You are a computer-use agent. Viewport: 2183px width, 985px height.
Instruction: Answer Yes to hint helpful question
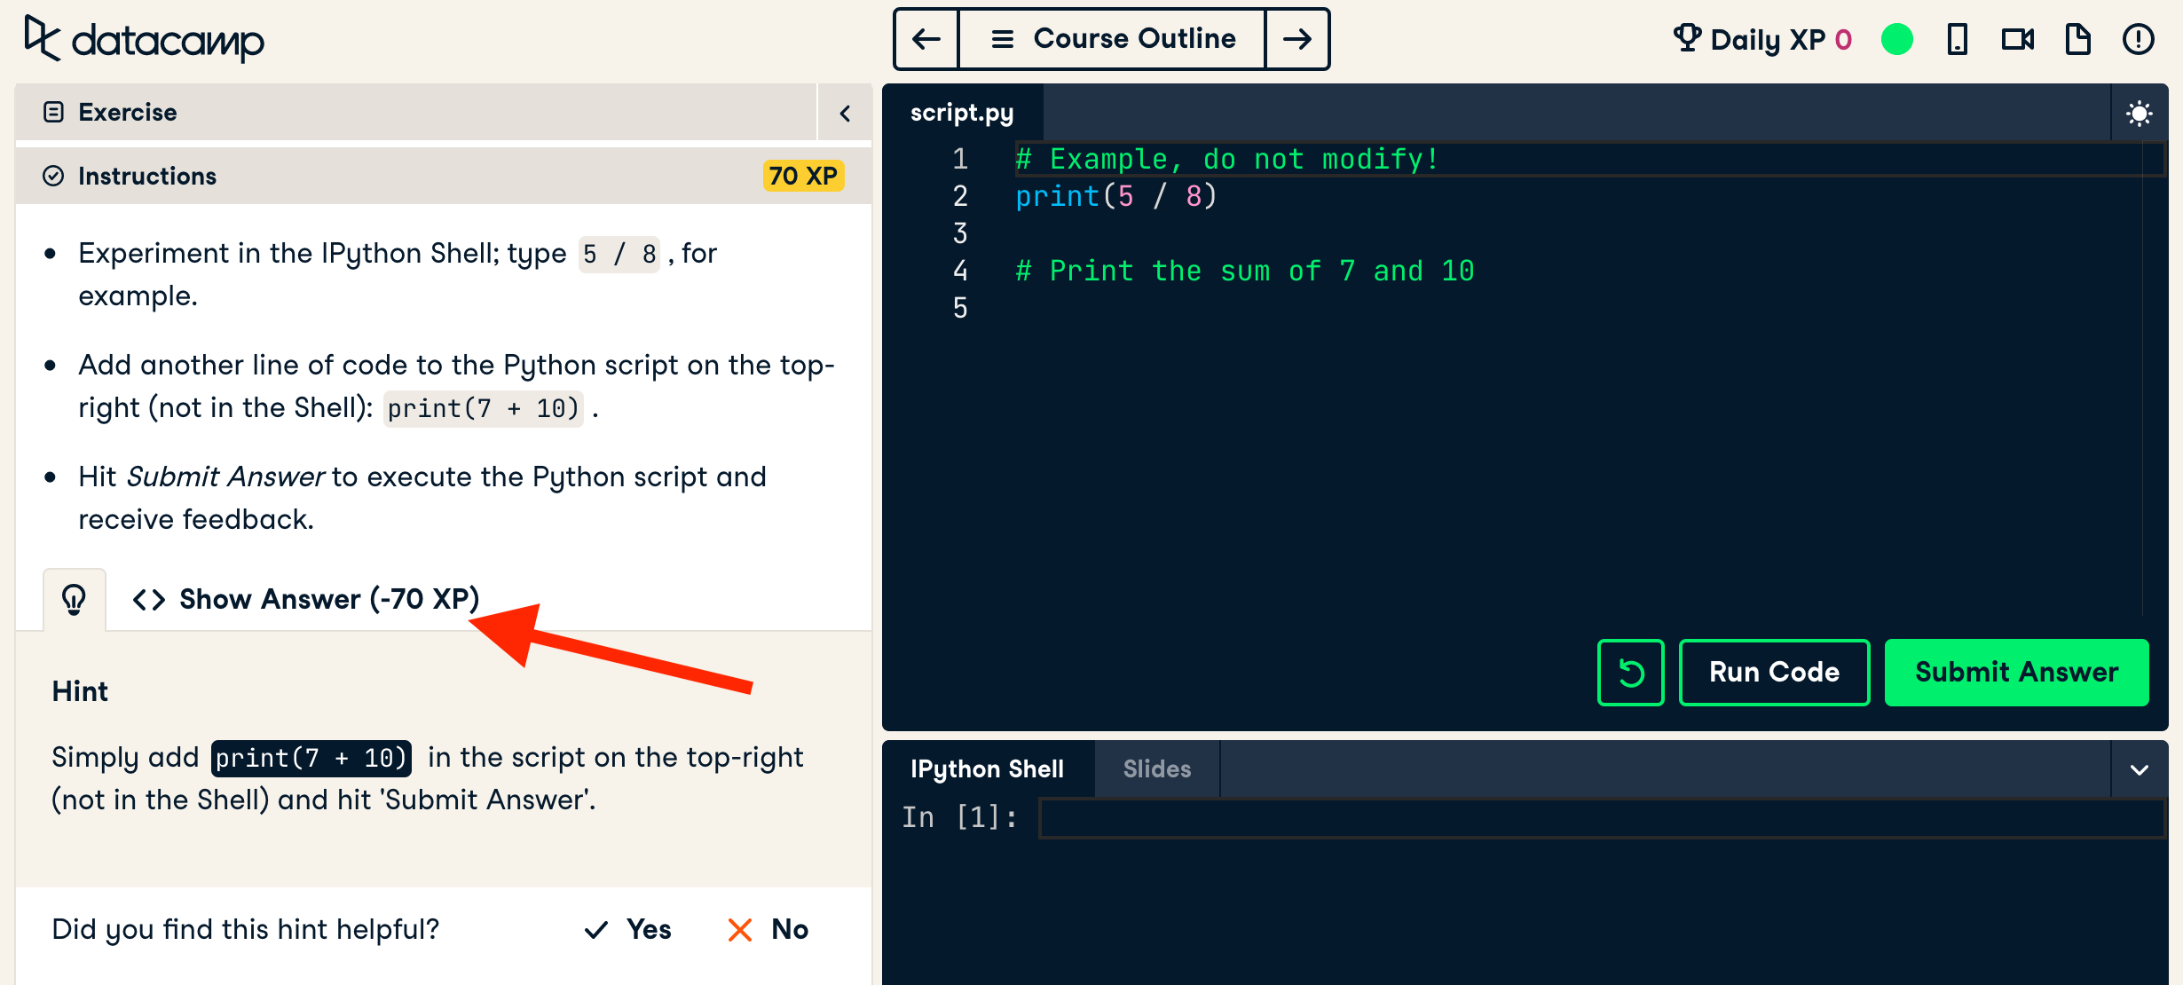tap(628, 929)
